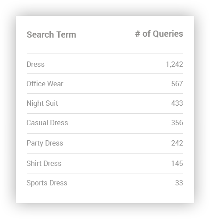The width and height of the screenshot is (210, 219).
Task: Select the Party Dress search term
Action: coord(45,143)
